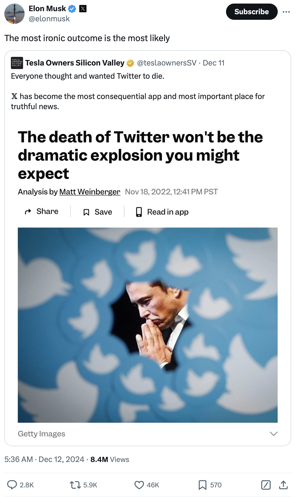The height and width of the screenshot is (497, 299).
Task: Expand the Getty Images caption chevron
Action: tap(274, 434)
